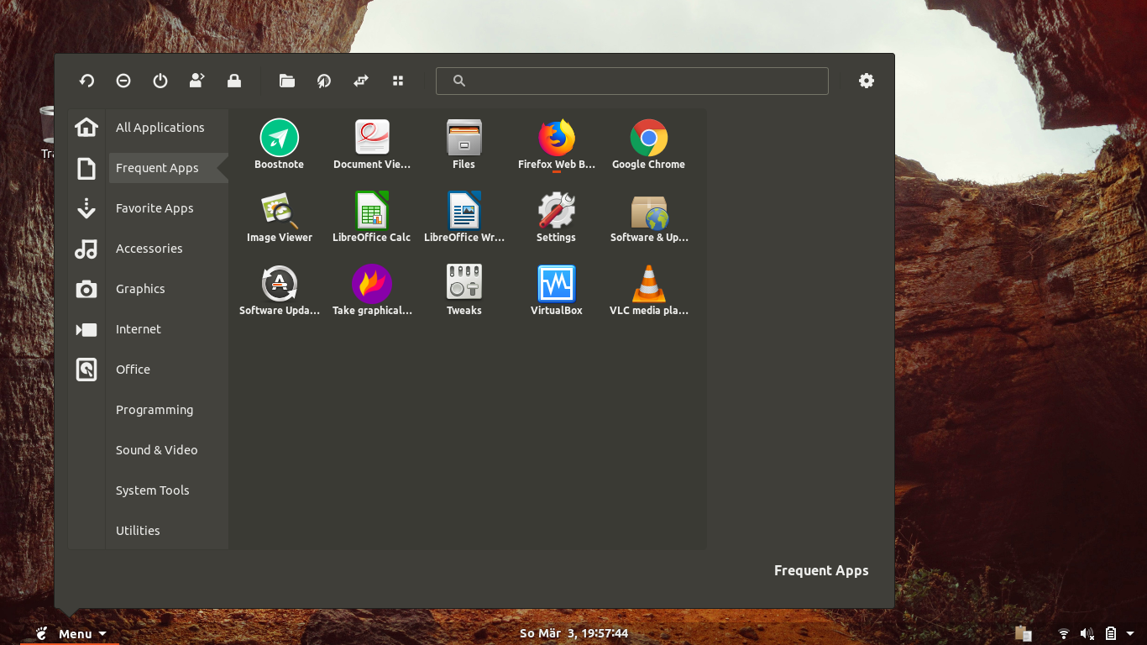Launch Boostnote

point(280,145)
